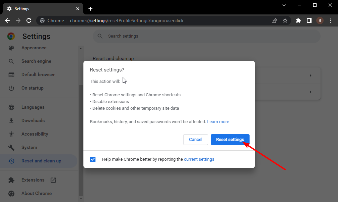
Task: Open the side panel icon
Action: [x=309, y=20]
